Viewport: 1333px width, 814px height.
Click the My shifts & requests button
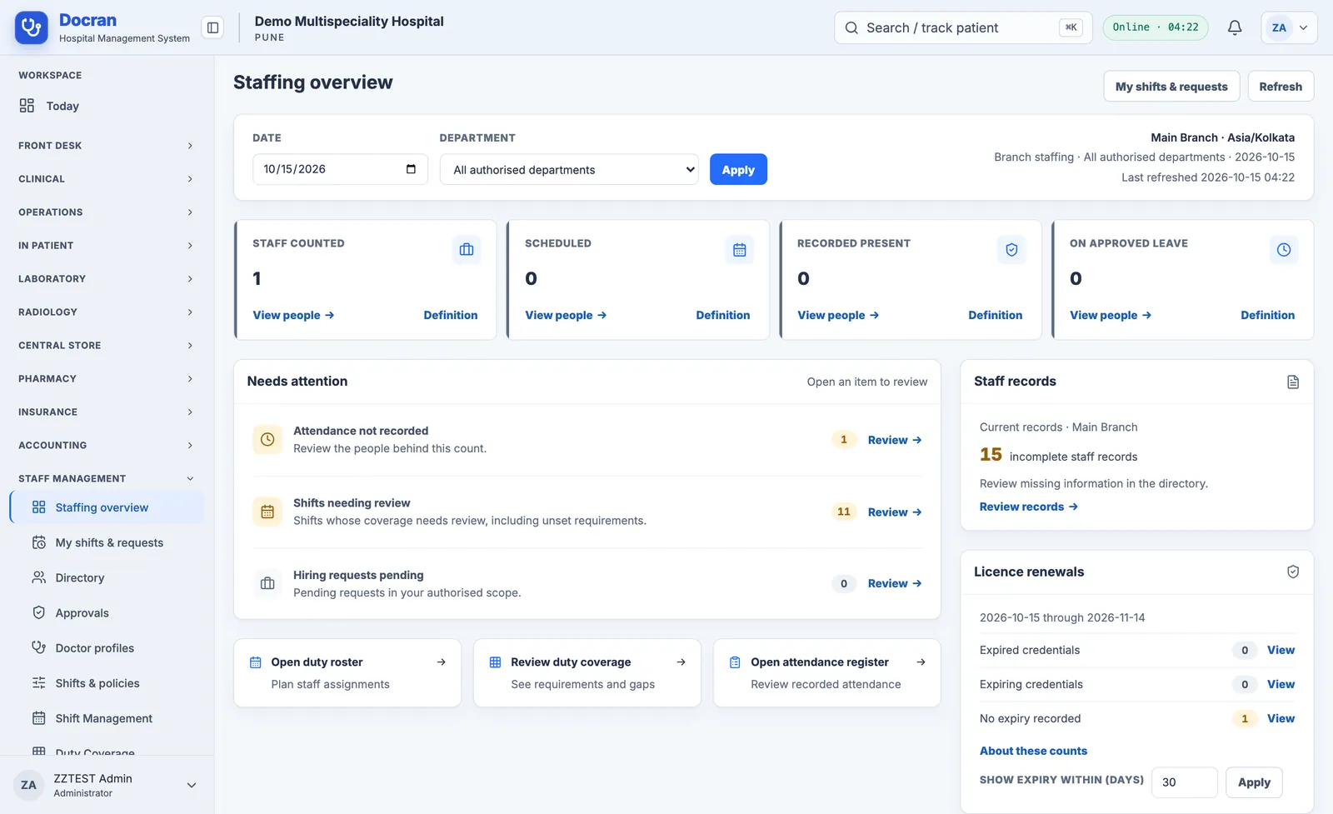point(1171,87)
